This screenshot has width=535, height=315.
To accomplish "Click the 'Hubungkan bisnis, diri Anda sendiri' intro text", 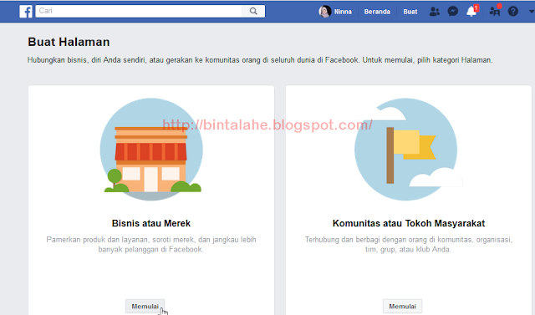I will [x=260, y=60].
